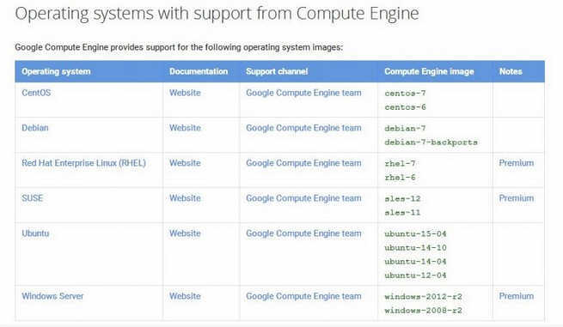Click Google Compute Engine team for Ubuntu
This screenshot has height=327, width=563.
point(303,233)
